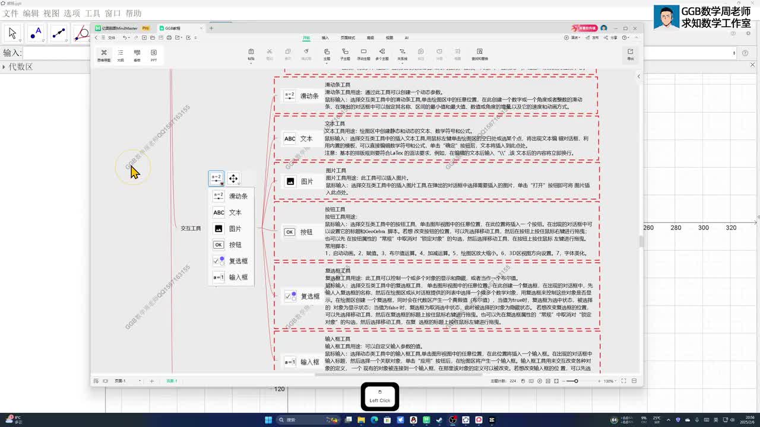Screen dimensions: 760x427
Task: Insert a 子主题 subtopic
Action: (345, 54)
